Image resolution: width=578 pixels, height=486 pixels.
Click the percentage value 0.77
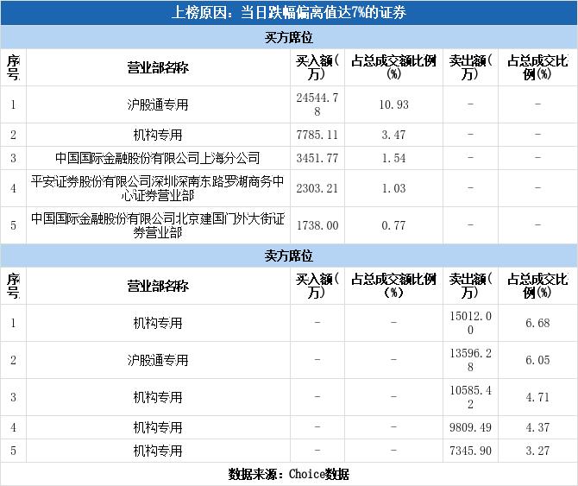tap(393, 225)
